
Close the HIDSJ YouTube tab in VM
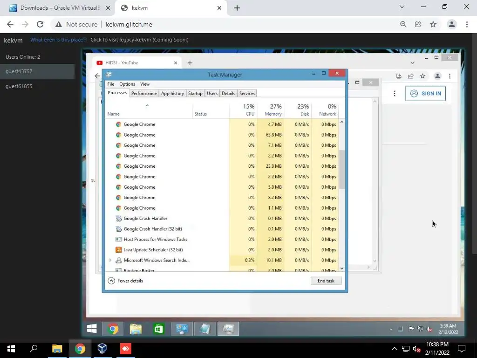point(176,63)
